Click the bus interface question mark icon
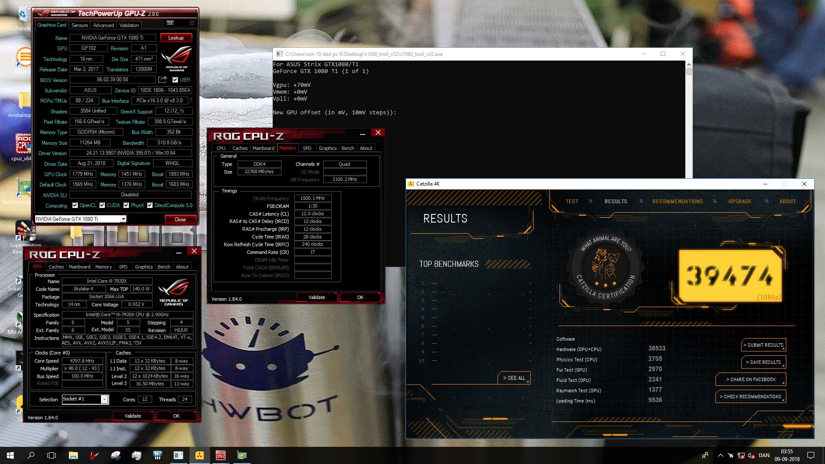Viewport: 825px width, 464px height. click(x=191, y=101)
